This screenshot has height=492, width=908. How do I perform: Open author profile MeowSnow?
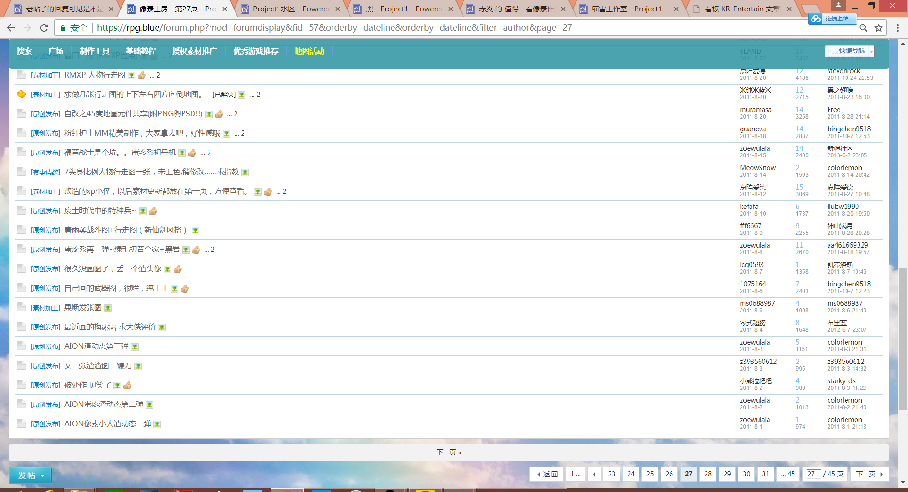click(x=758, y=168)
